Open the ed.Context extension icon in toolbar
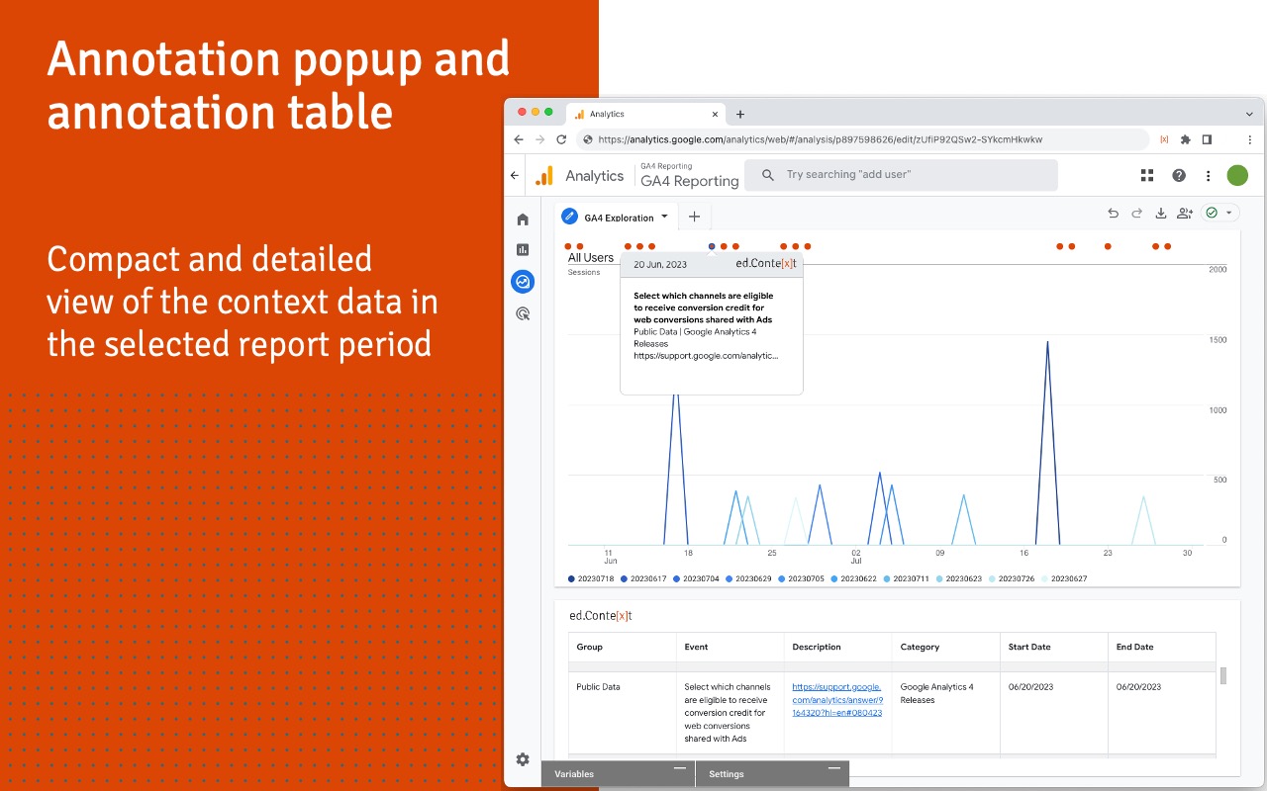Screen dimensions: 1267x791 1164,139
